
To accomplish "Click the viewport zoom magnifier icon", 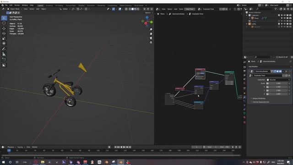I will point(151,29).
